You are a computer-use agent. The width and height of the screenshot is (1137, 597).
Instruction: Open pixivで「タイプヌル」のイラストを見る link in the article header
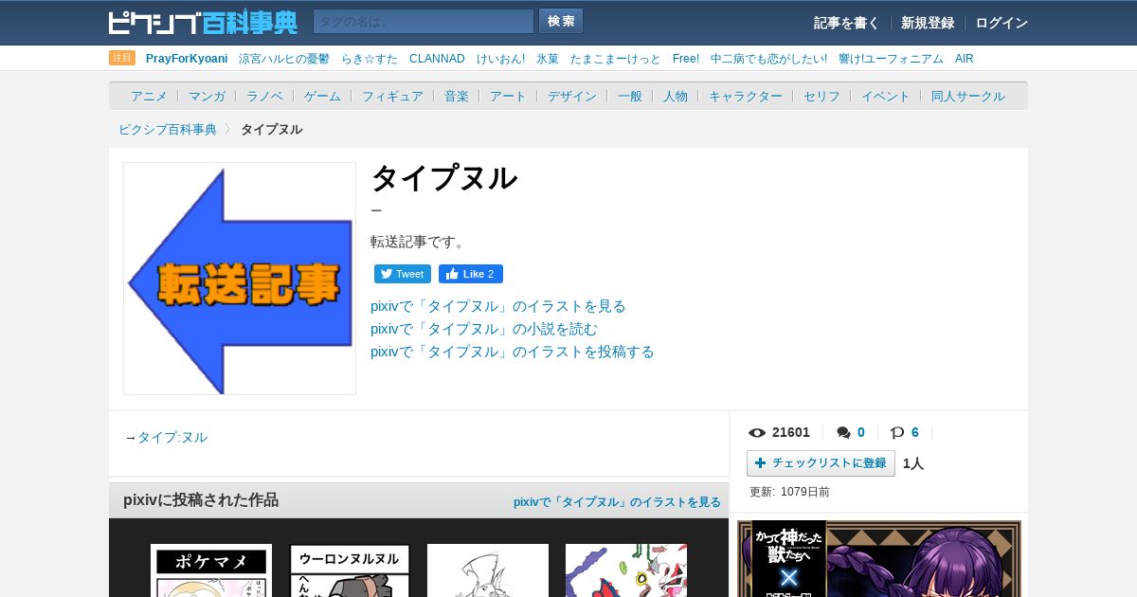[x=498, y=306]
